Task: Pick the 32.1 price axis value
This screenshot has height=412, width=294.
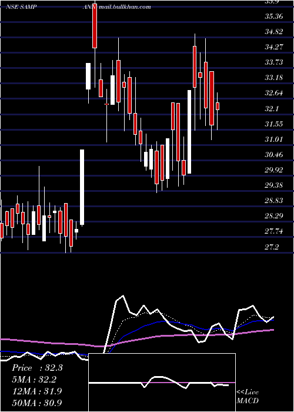Action: [272, 108]
